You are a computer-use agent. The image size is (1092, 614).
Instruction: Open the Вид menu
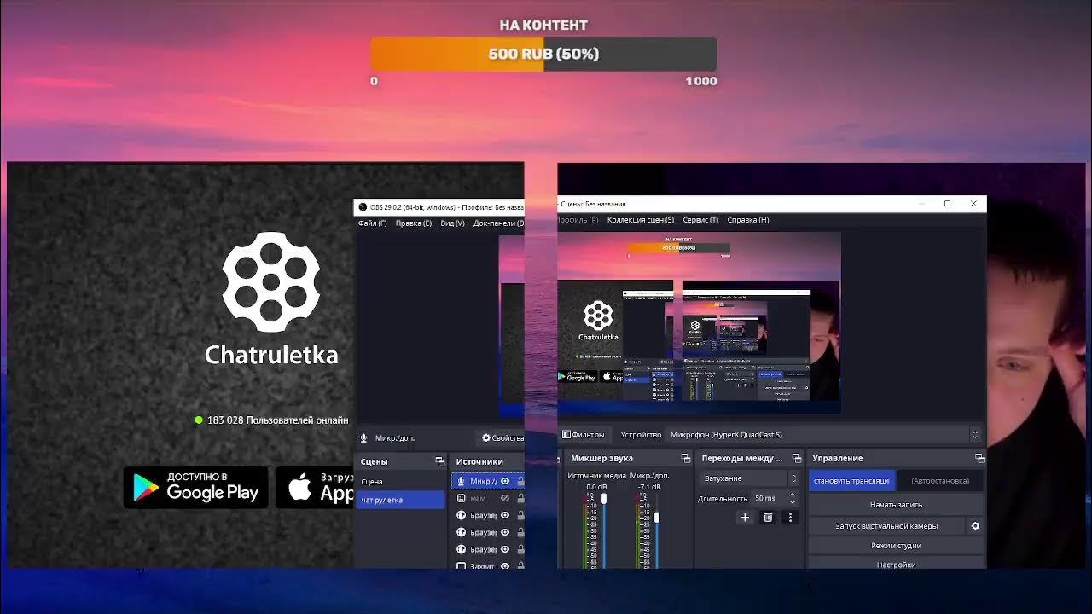[452, 223]
